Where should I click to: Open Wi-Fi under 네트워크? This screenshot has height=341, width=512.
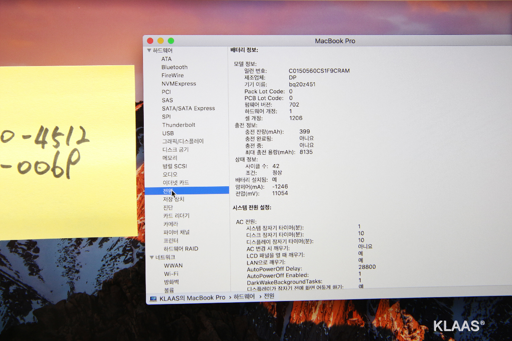(x=171, y=274)
